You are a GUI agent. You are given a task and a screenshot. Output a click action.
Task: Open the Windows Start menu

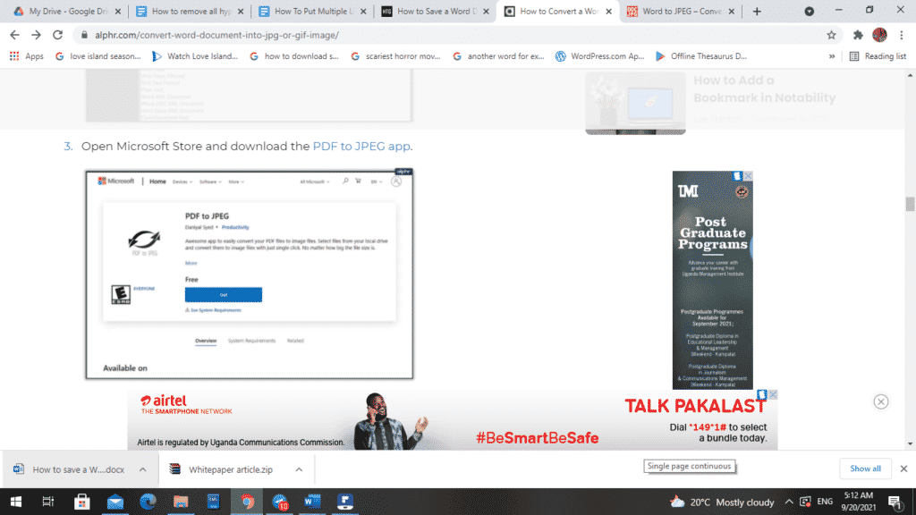(x=15, y=502)
